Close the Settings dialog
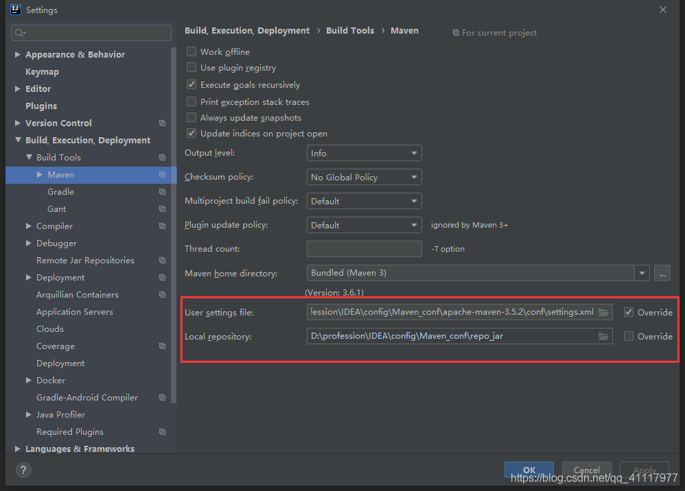Image resolution: width=685 pixels, height=491 pixels. click(663, 10)
